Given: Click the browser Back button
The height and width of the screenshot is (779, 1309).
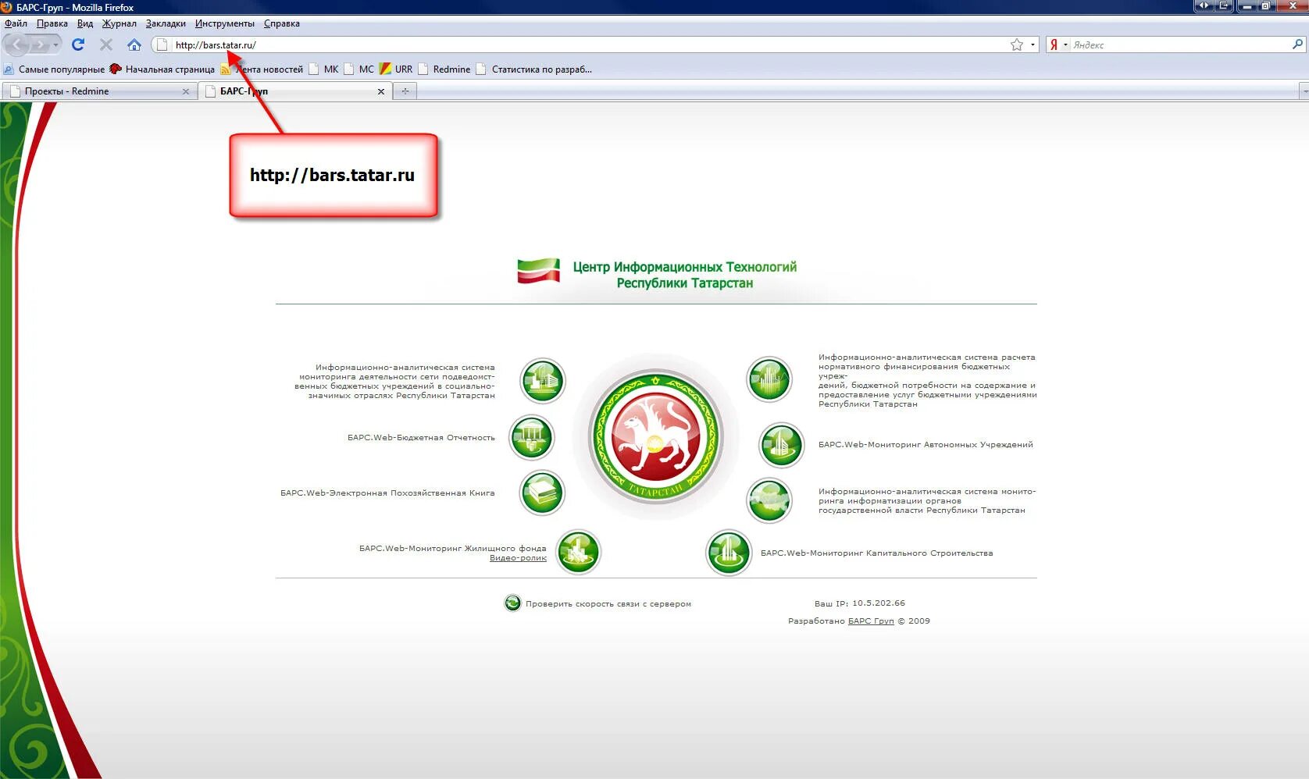Looking at the screenshot, I should click(x=16, y=44).
